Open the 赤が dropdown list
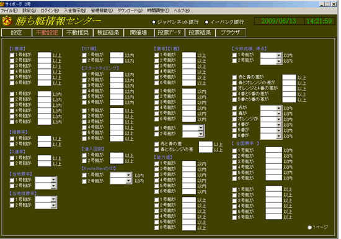341x239 pixels. (278, 108)
